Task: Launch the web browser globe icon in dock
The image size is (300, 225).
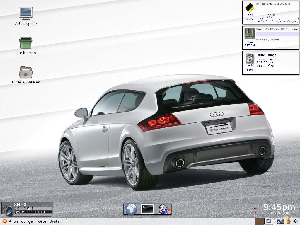Action: [x=130, y=209]
